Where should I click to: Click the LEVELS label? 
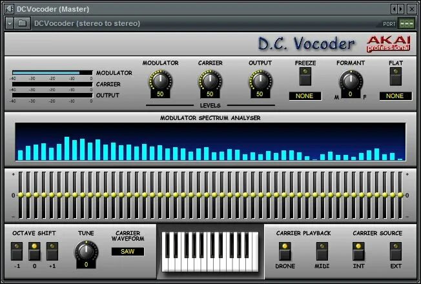211,105
